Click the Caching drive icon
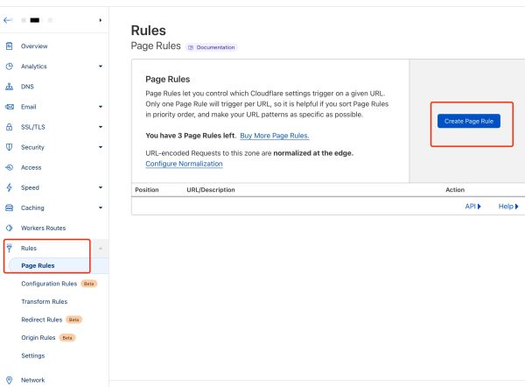The height and width of the screenshot is (387, 525). coord(9,208)
